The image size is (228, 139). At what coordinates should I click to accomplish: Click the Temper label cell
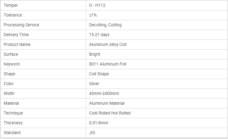(10, 5)
